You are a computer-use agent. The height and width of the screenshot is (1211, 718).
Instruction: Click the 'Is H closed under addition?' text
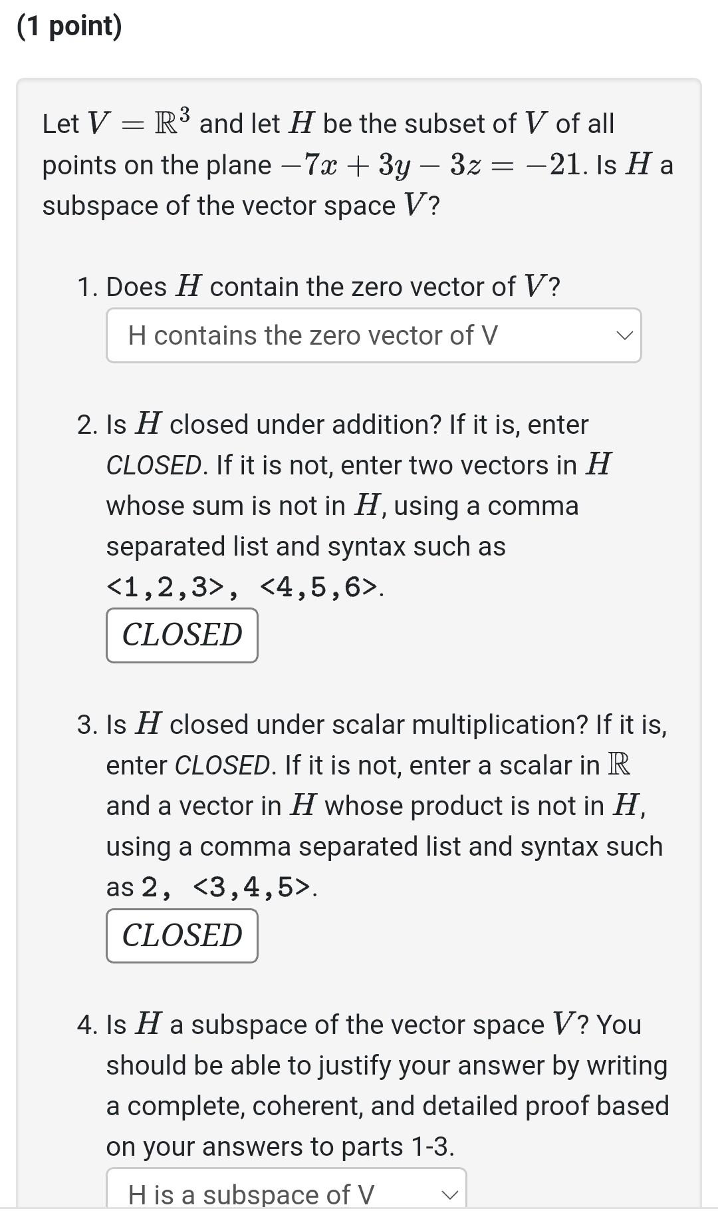(346, 424)
